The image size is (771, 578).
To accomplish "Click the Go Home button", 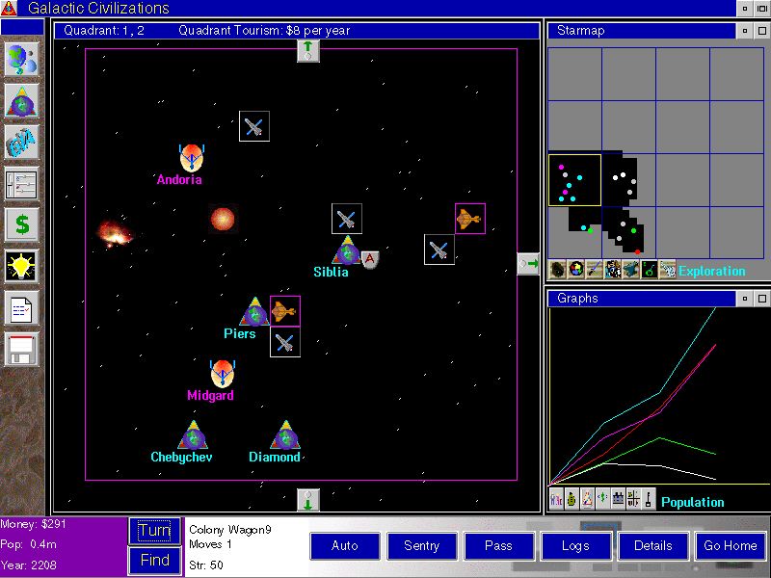I will (x=731, y=545).
